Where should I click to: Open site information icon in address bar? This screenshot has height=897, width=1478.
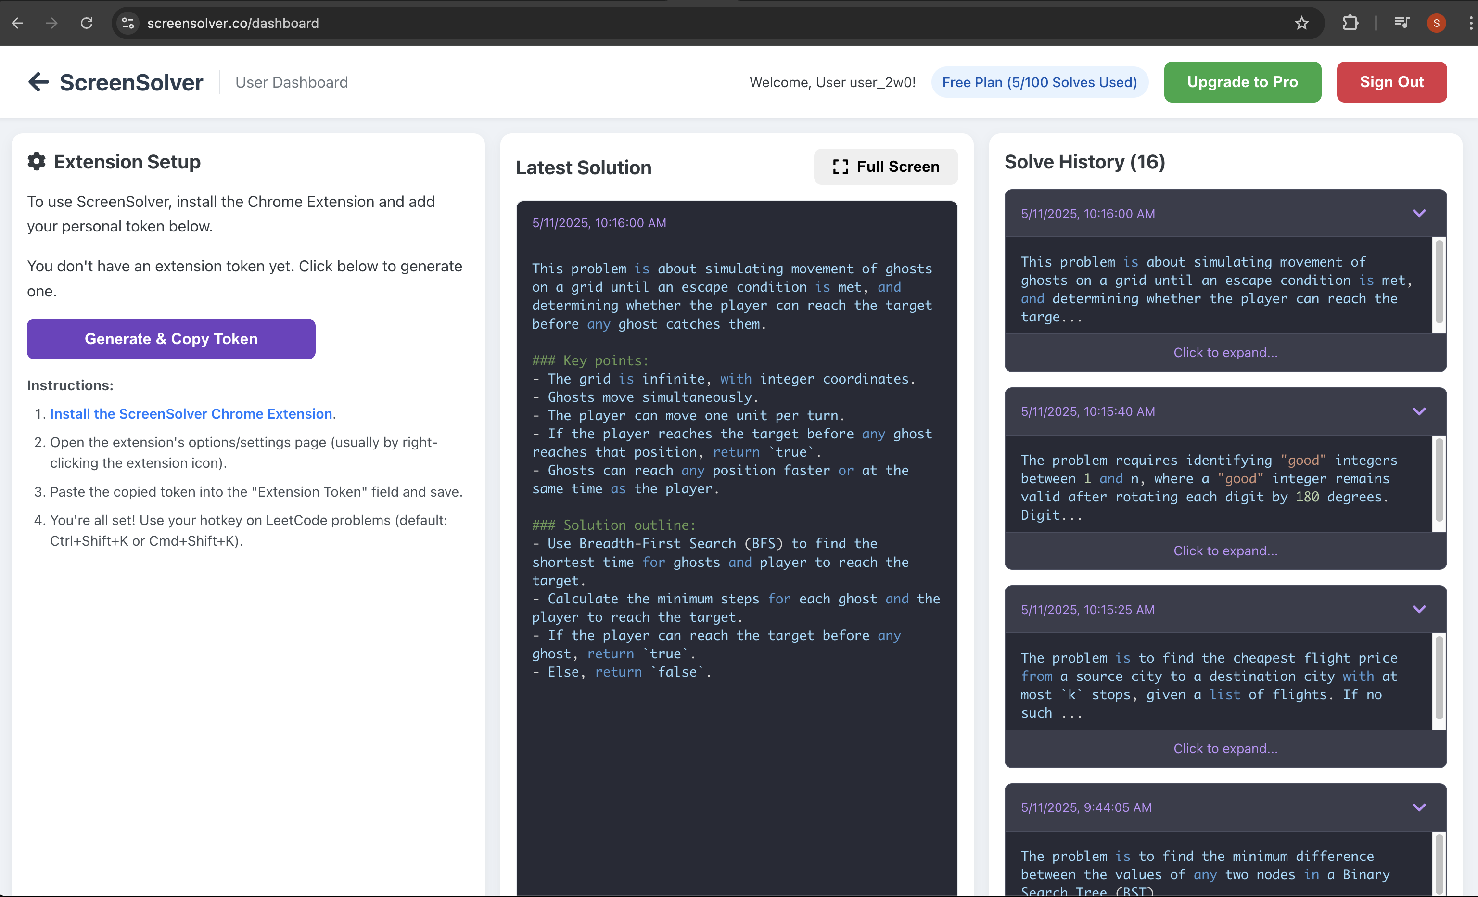[x=128, y=23]
